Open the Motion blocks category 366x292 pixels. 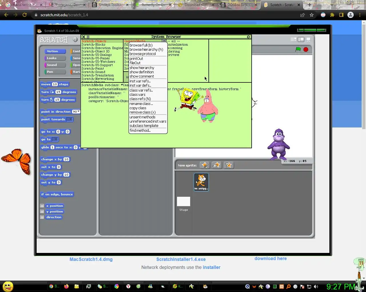[55, 51]
